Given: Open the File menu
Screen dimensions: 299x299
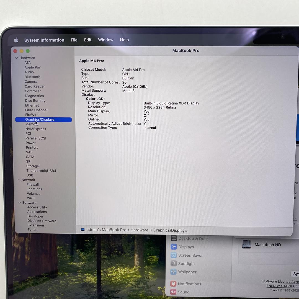Looking at the screenshot, I should click(x=74, y=40).
